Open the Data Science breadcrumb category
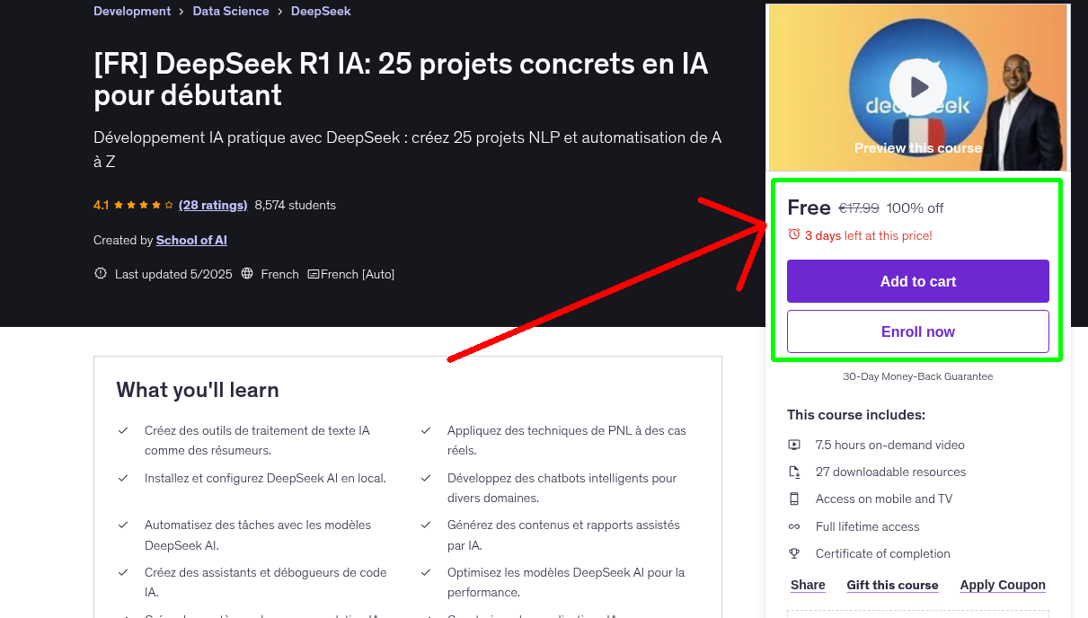 click(231, 11)
